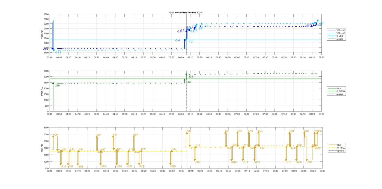Click the '-614' roll value label
The height and width of the screenshot is (189, 382).
click(63, 166)
